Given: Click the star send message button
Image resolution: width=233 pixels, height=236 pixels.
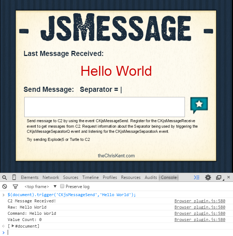Looking at the screenshot, I should [x=199, y=105].
